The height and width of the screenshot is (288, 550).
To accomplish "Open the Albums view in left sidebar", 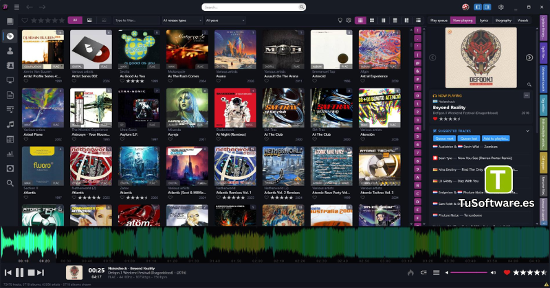I will coord(10,36).
